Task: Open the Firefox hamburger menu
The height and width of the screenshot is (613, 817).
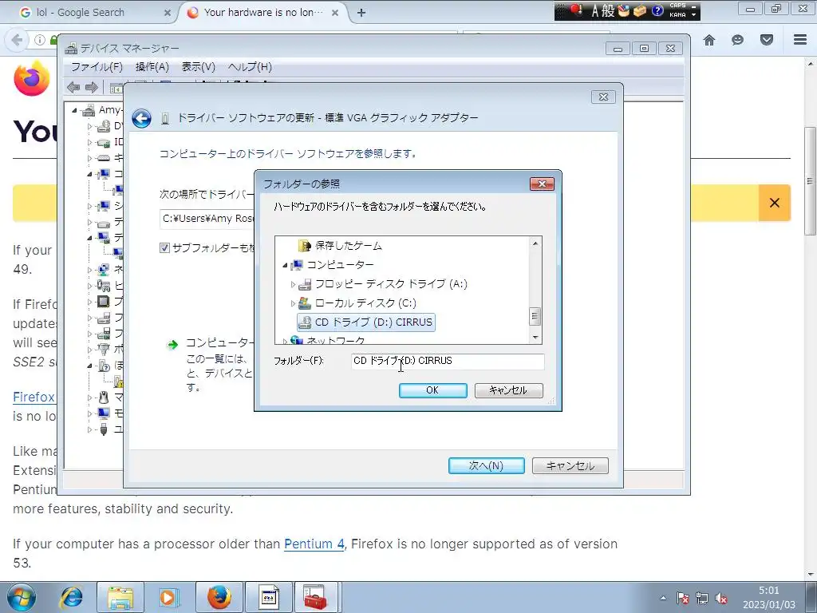Action: coord(800,40)
